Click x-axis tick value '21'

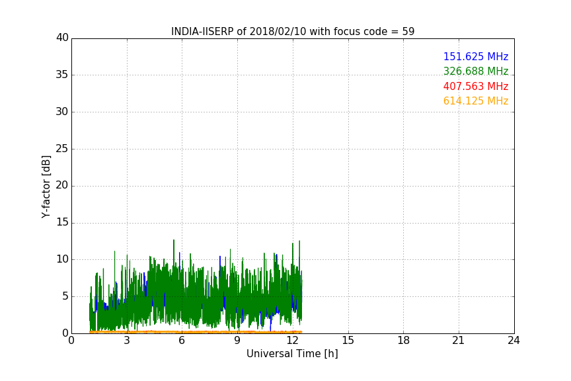pos(459,341)
